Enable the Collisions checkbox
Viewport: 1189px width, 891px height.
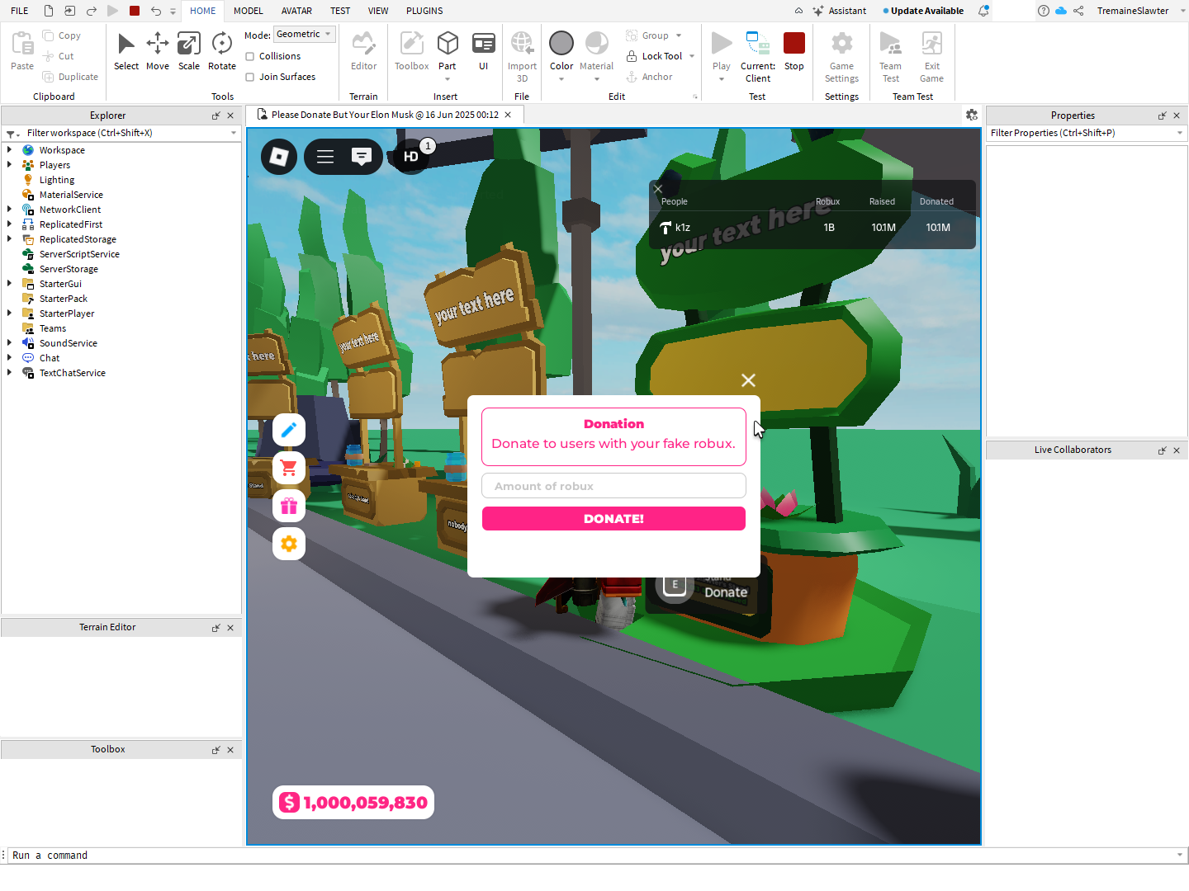coord(250,56)
